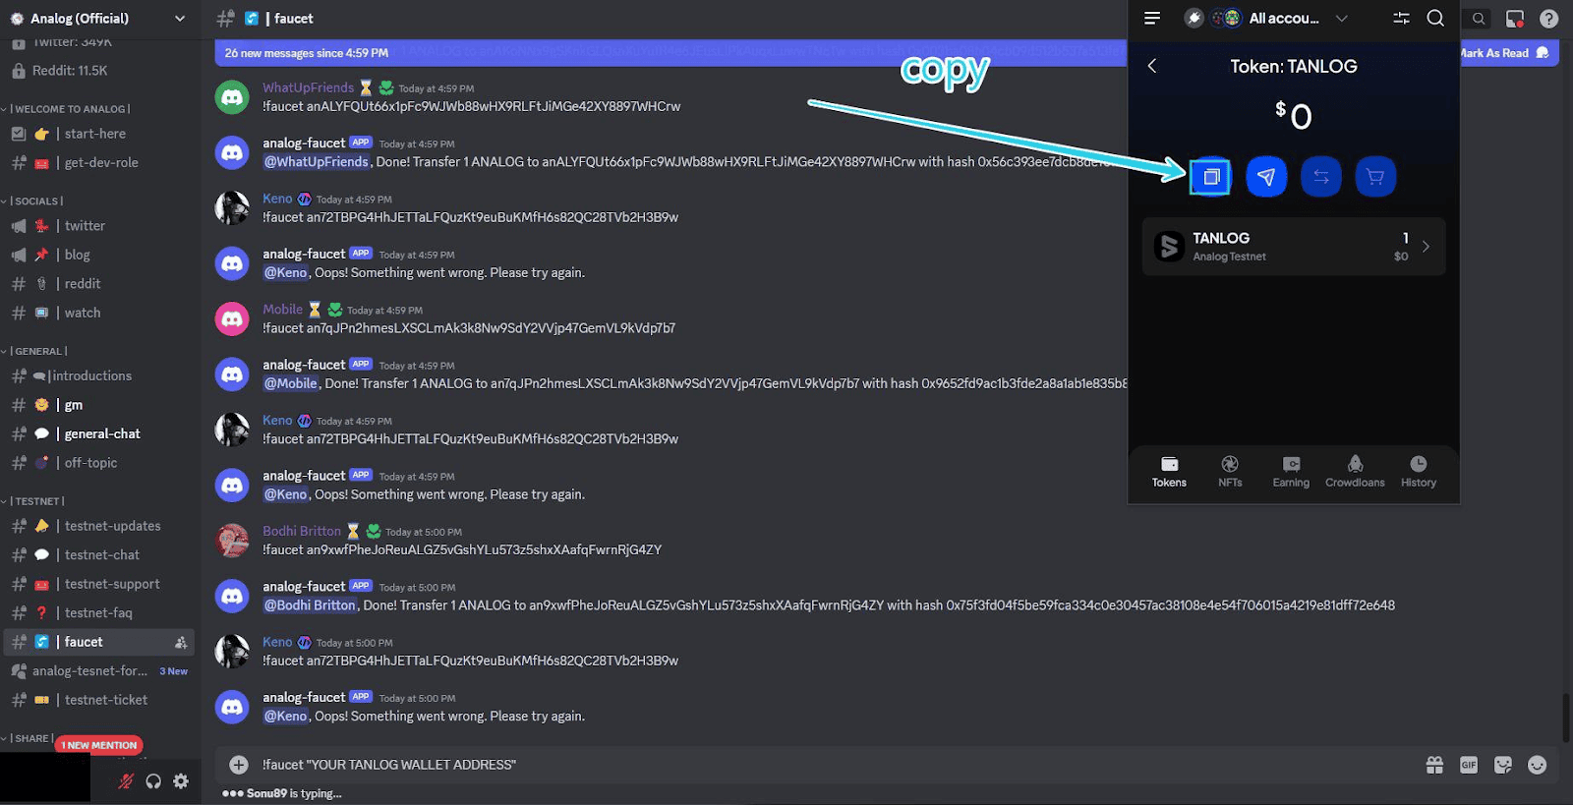Click Discord search box in top bar
This screenshot has height=805, width=1573.
click(x=1478, y=19)
